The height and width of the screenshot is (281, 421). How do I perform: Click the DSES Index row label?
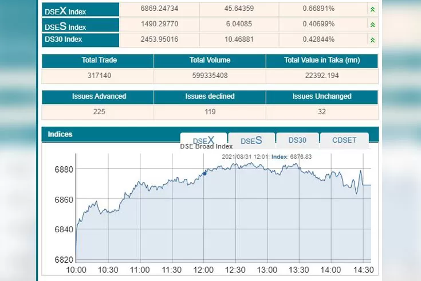coord(80,25)
